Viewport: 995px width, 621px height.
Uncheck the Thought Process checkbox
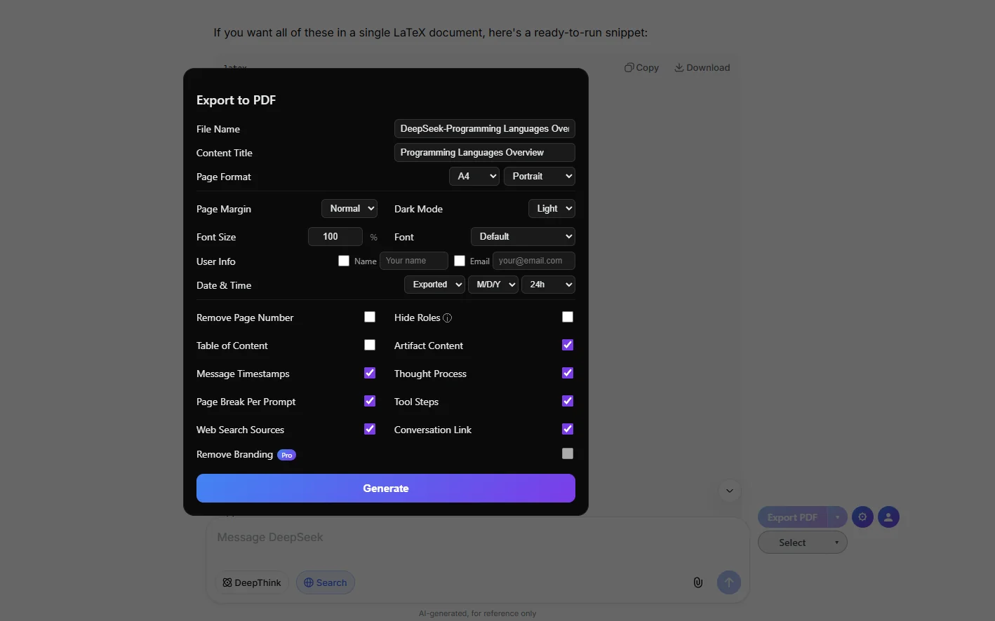tap(568, 373)
